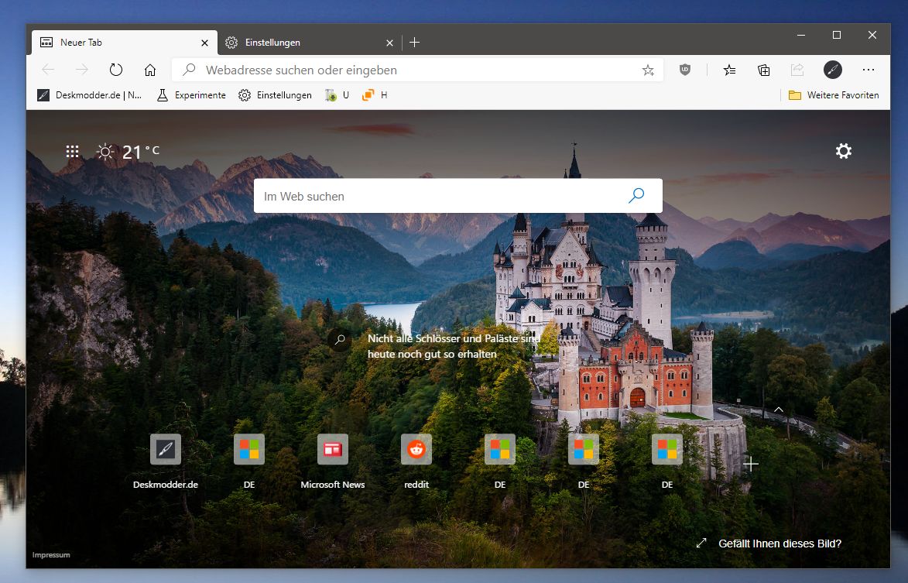Click the browser refresh button

[116, 70]
